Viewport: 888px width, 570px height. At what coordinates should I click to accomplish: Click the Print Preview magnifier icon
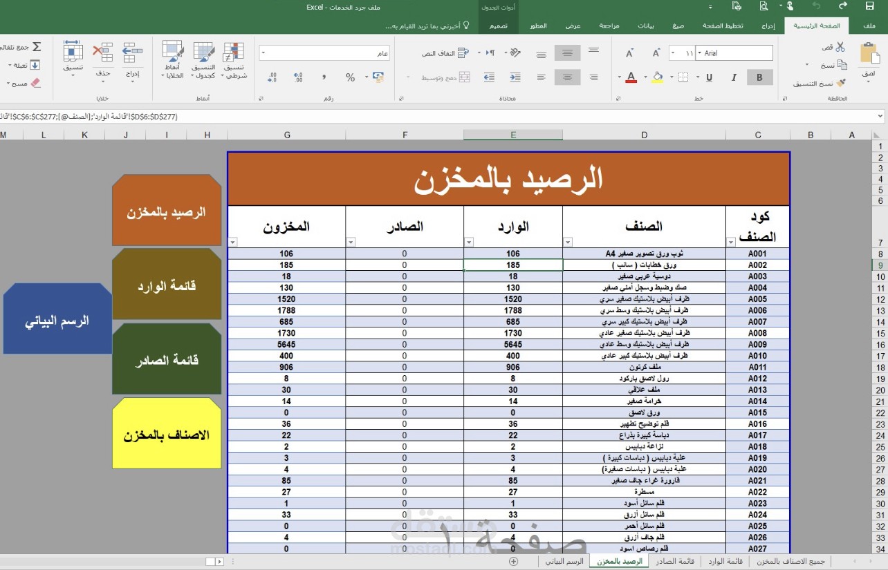764,7
